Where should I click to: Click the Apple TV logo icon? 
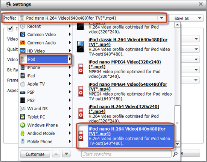click(23, 84)
